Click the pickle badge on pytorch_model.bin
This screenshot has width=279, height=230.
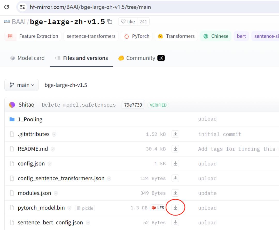pos(85,208)
